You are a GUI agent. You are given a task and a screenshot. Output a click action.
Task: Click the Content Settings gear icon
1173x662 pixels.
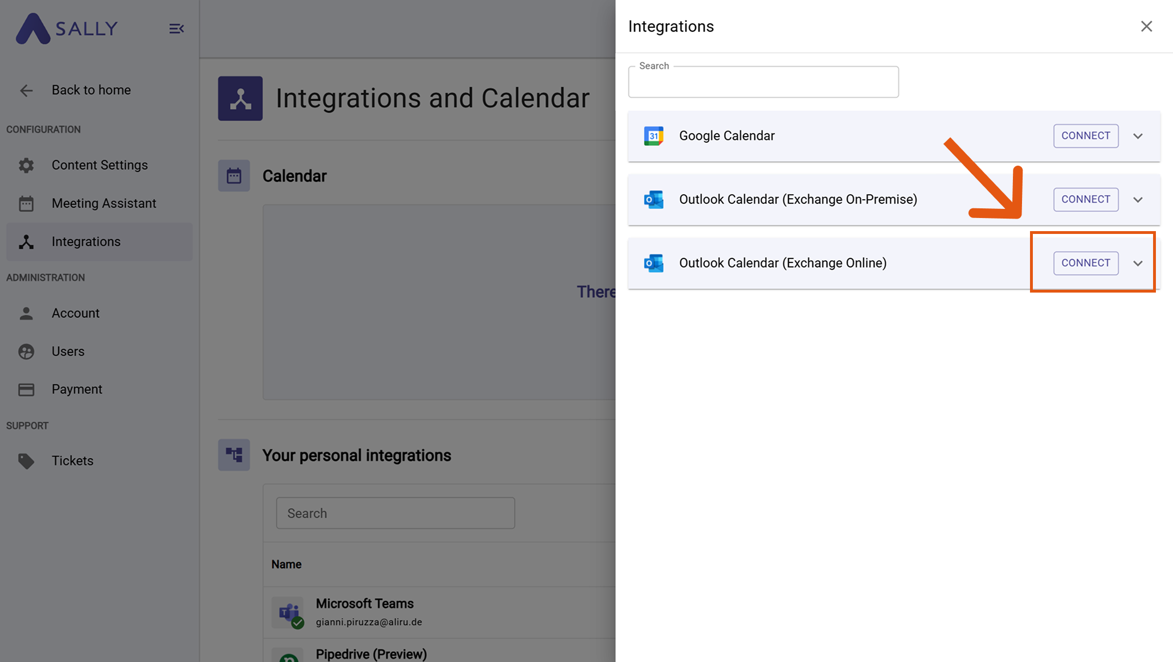[x=26, y=165]
